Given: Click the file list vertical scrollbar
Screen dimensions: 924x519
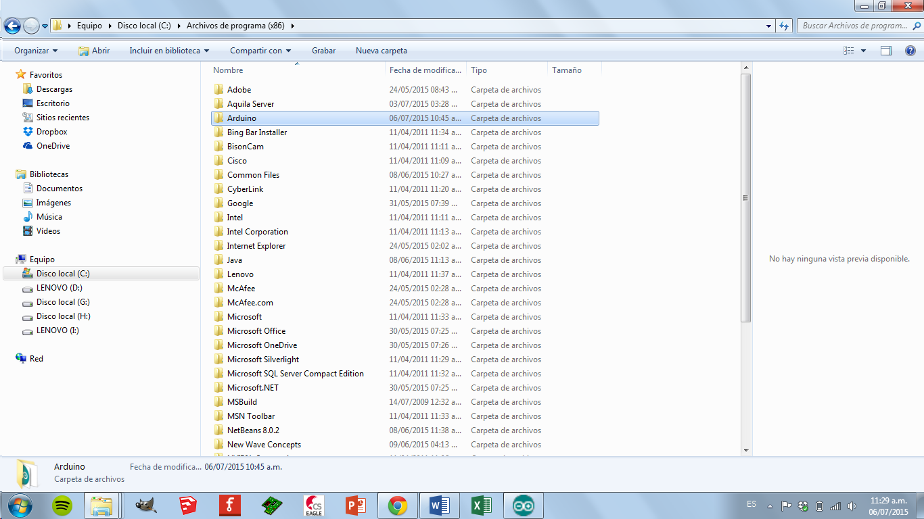Looking at the screenshot, I should coord(746,197).
